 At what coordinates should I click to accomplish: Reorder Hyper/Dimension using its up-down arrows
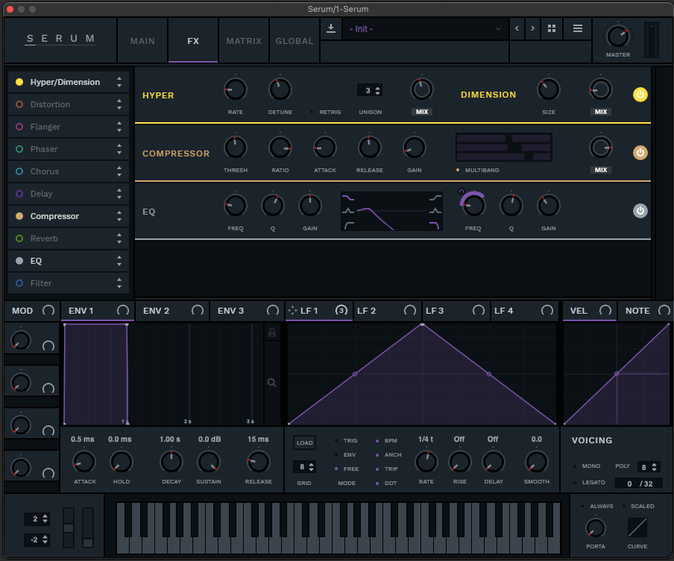[x=119, y=82]
